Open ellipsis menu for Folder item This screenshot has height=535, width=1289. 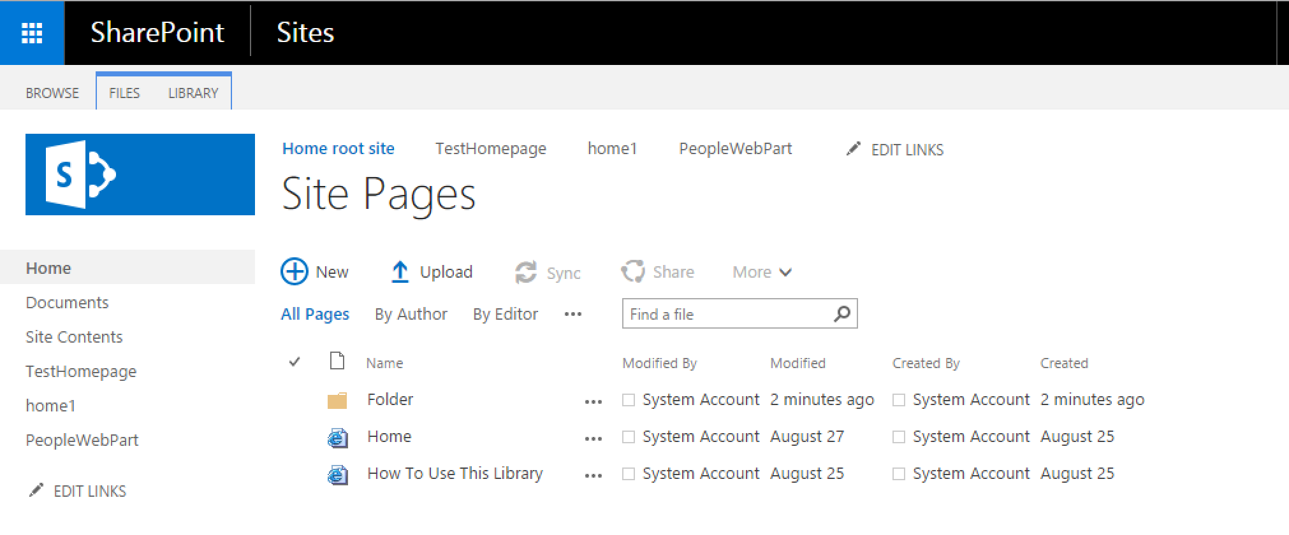click(x=593, y=401)
